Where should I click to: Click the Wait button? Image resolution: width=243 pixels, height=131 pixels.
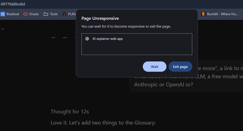[154, 67]
